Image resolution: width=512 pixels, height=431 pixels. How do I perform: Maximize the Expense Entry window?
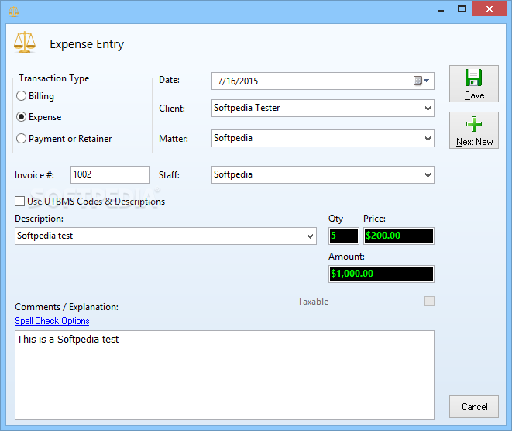462,9
